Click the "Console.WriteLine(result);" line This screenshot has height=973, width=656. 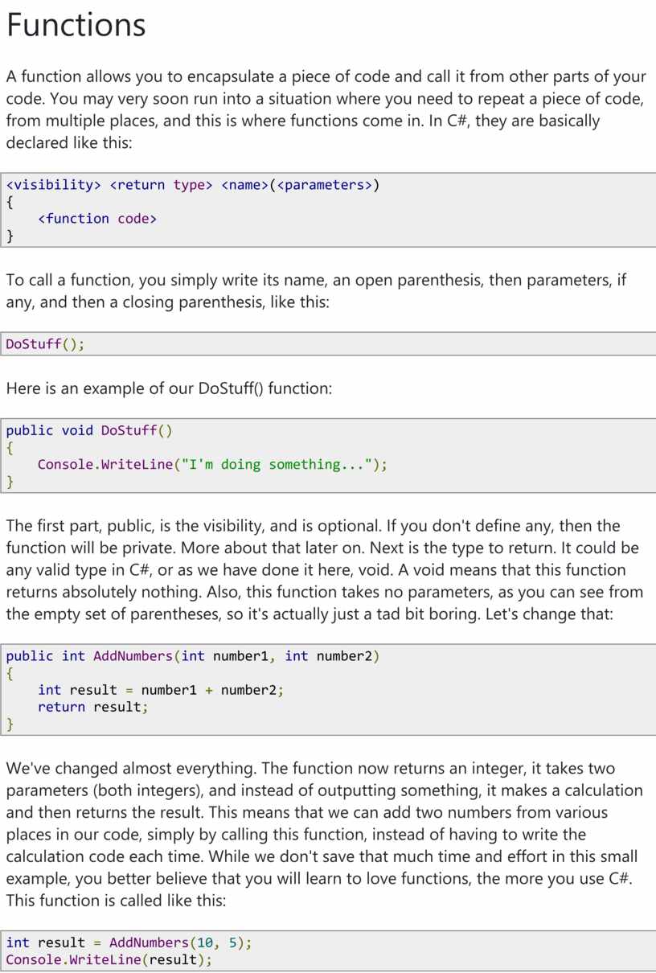point(109,959)
